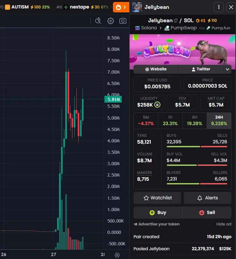This screenshot has width=236, height=259.
Task: Click the Pump.fun link
Action: pos(218,28)
